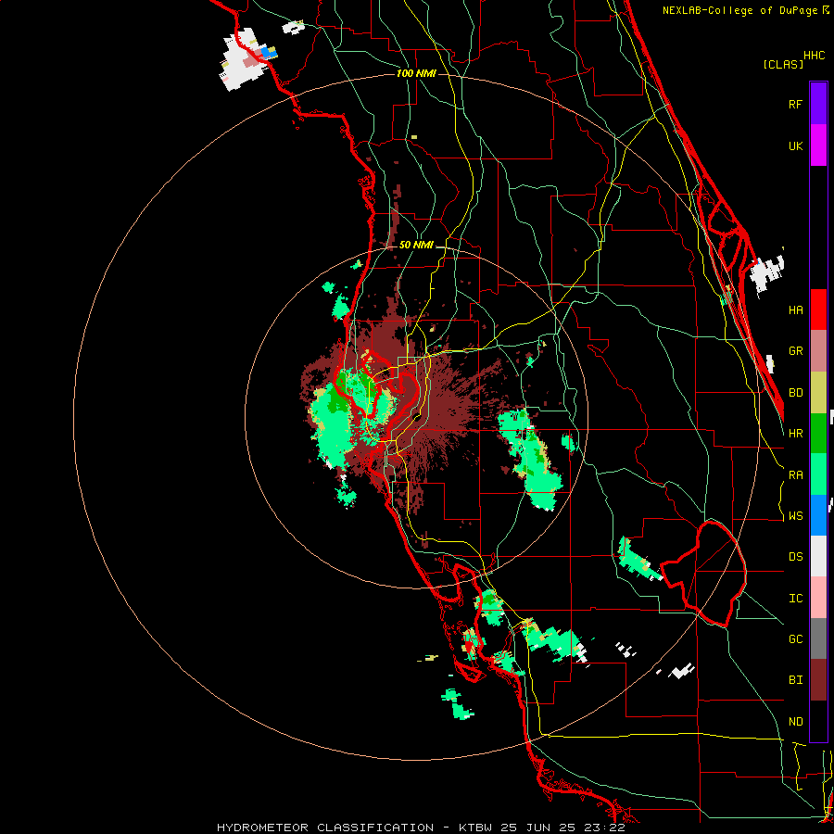The height and width of the screenshot is (834, 834).
Task: Click the RA legend label
Action: 795,475
